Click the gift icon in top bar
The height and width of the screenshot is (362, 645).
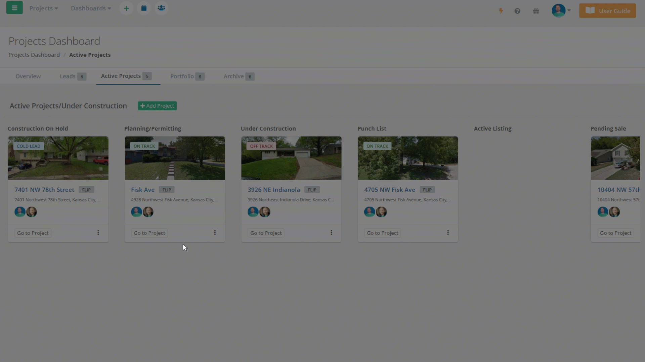[x=536, y=11]
